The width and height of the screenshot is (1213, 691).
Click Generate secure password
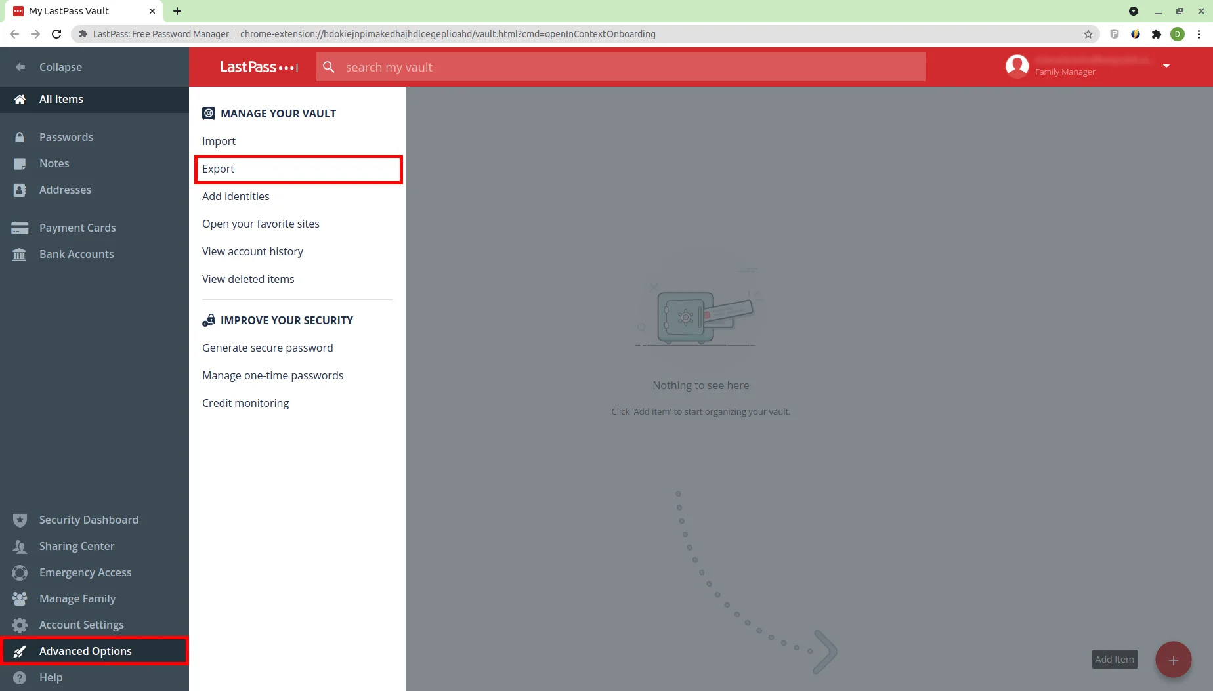[x=268, y=348]
